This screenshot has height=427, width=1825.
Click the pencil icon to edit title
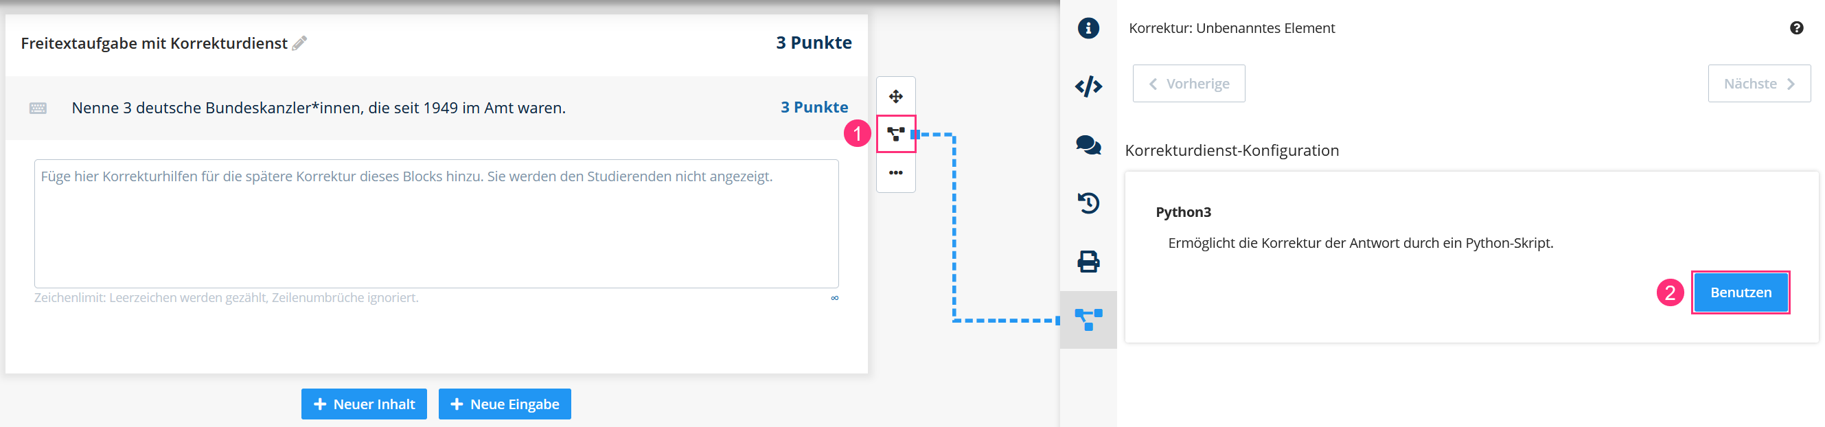point(299,43)
